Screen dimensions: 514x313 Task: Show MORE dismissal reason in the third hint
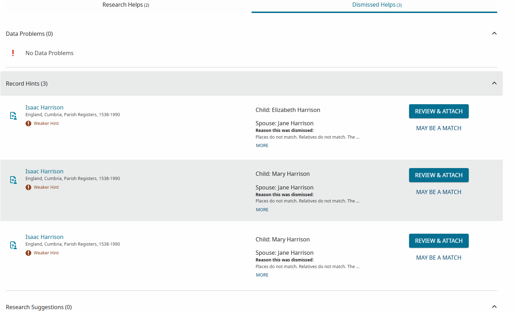coord(262,275)
